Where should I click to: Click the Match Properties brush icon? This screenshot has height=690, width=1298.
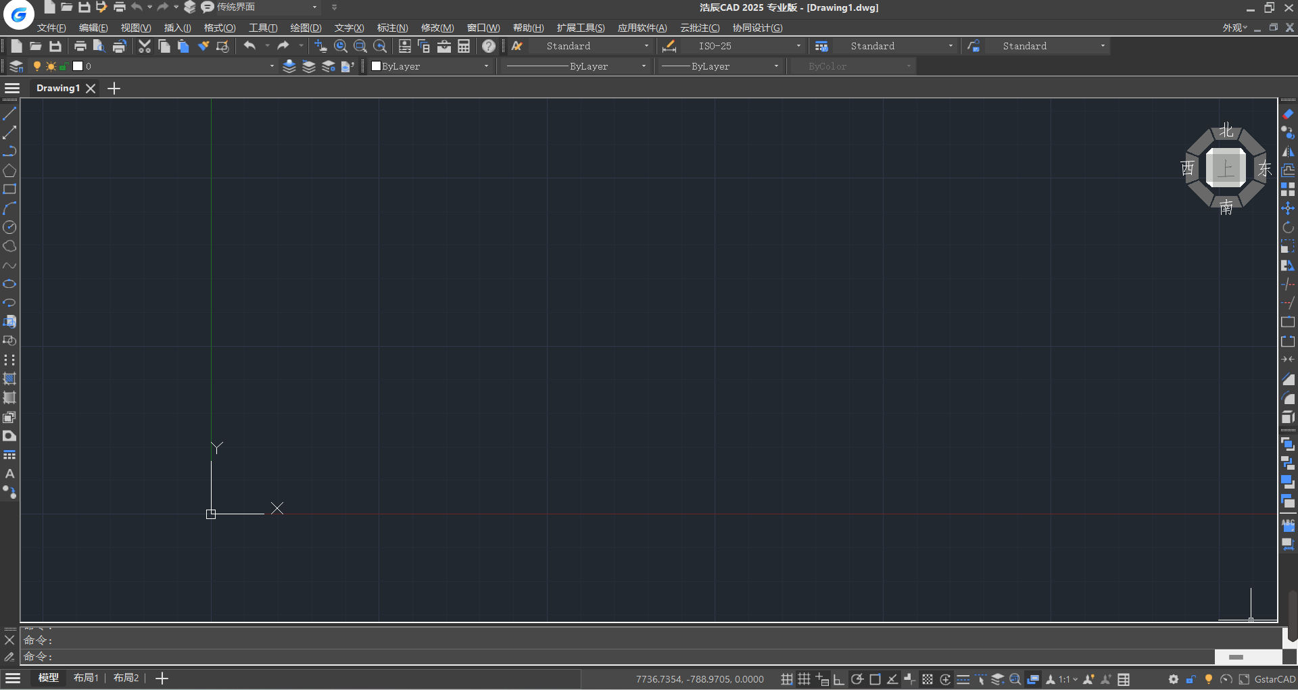coord(203,46)
